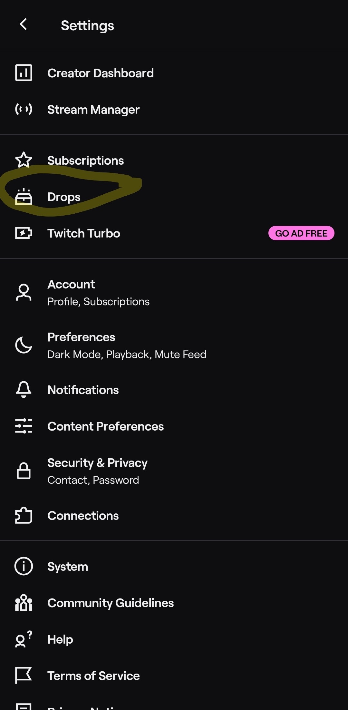348x710 pixels.
Task: Open Account settings
Action: coord(98,293)
